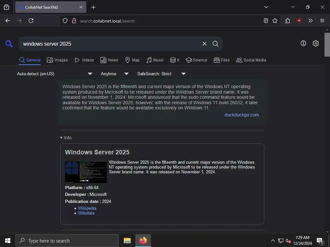Image resolution: width=330 pixels, height=247 pixels.
Task: Click the page vertical scrollbar thumb
Action: 327,44
